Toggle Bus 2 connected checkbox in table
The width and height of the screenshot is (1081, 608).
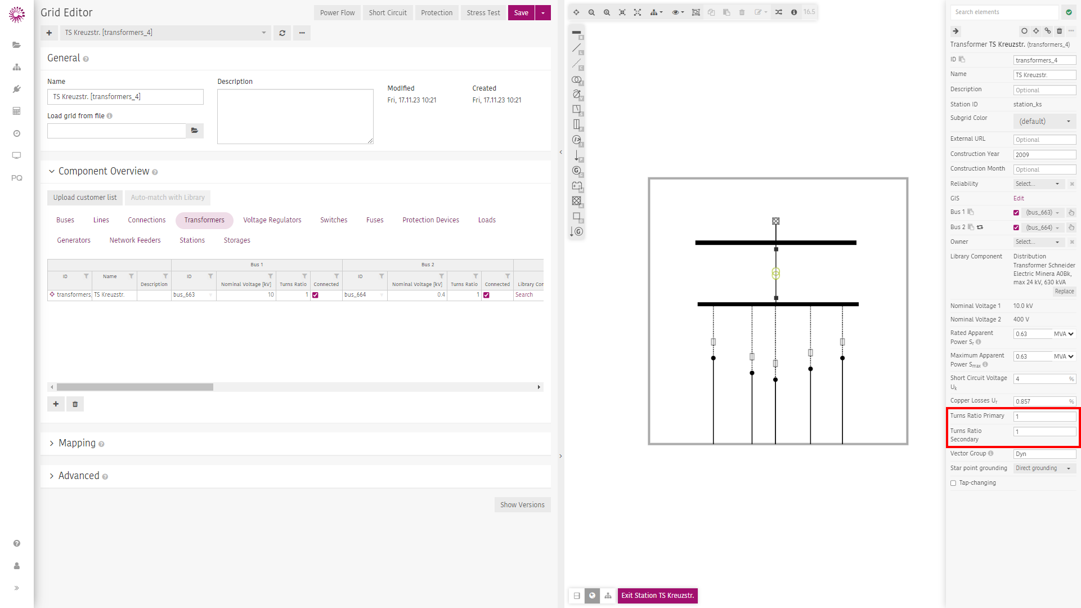click(x=487, y=295)
